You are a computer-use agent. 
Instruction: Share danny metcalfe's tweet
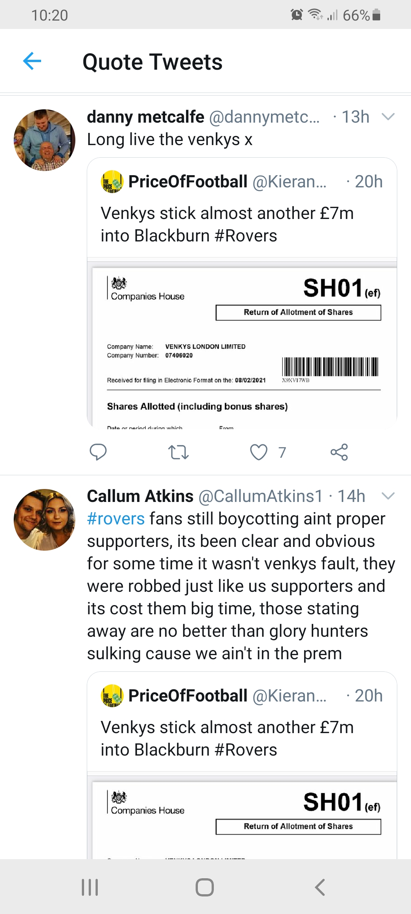coord(339,452)
